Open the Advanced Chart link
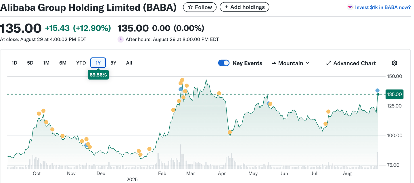 tap(354, 63)
